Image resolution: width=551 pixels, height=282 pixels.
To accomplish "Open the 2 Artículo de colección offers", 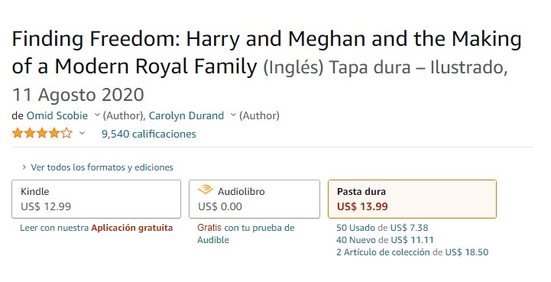I will [x=412, y=252].
